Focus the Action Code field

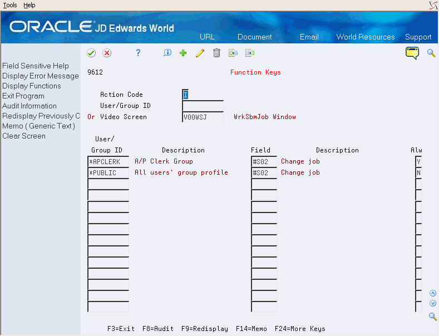tap(185, 95)
